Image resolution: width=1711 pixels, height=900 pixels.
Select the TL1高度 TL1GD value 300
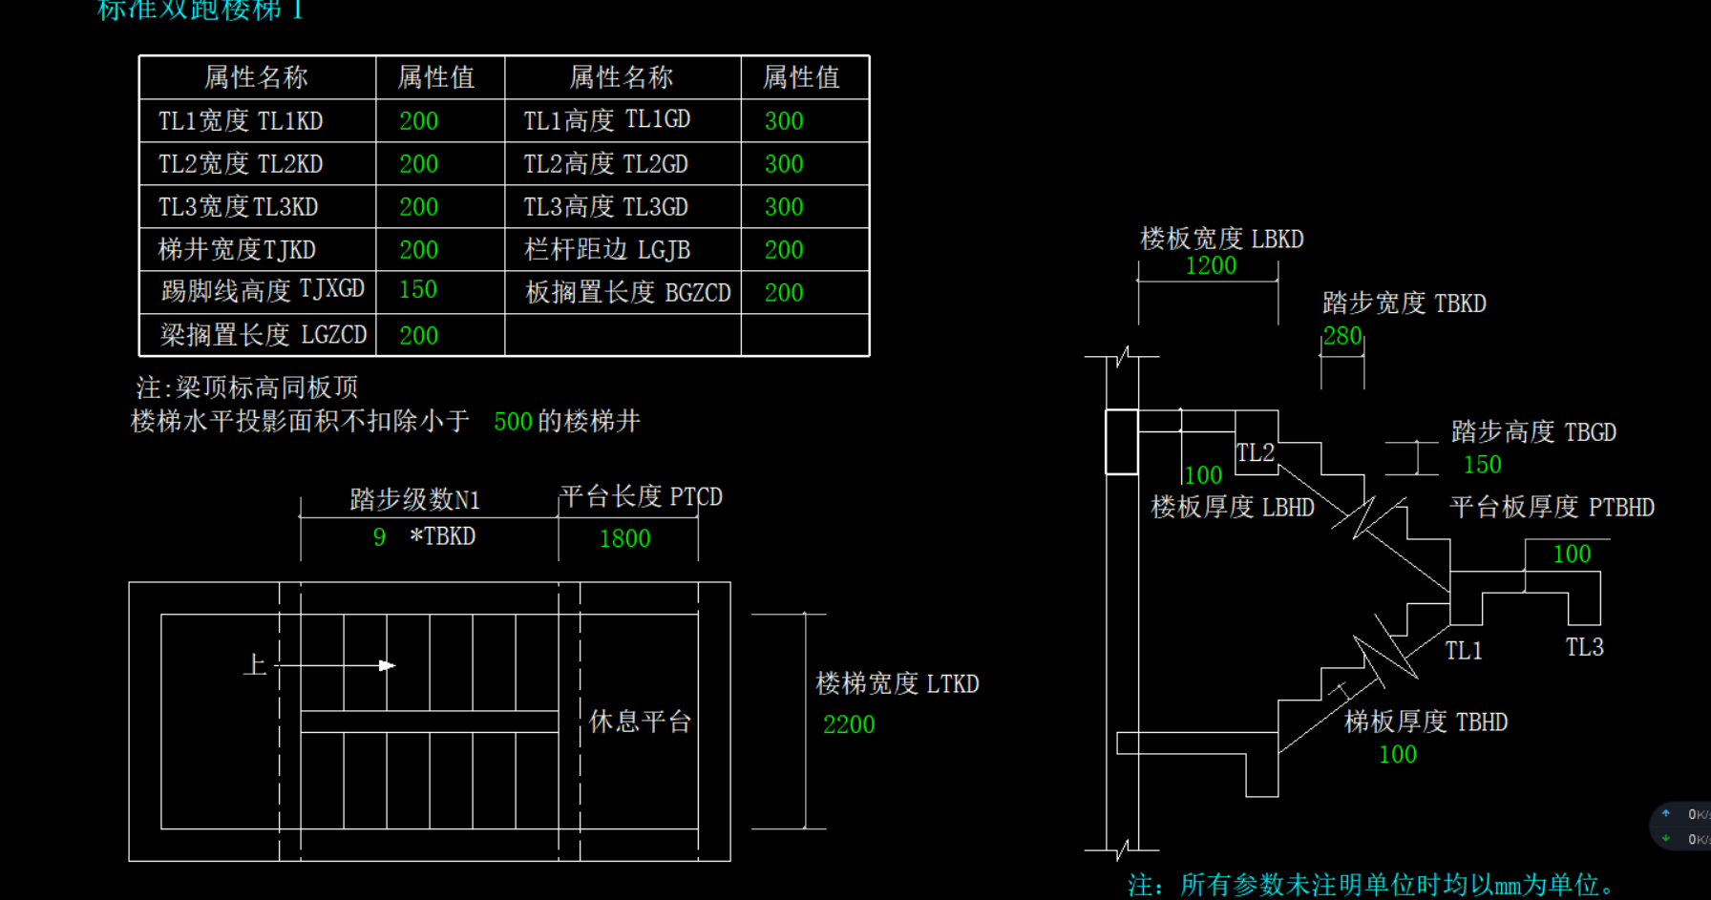(784, 121)
